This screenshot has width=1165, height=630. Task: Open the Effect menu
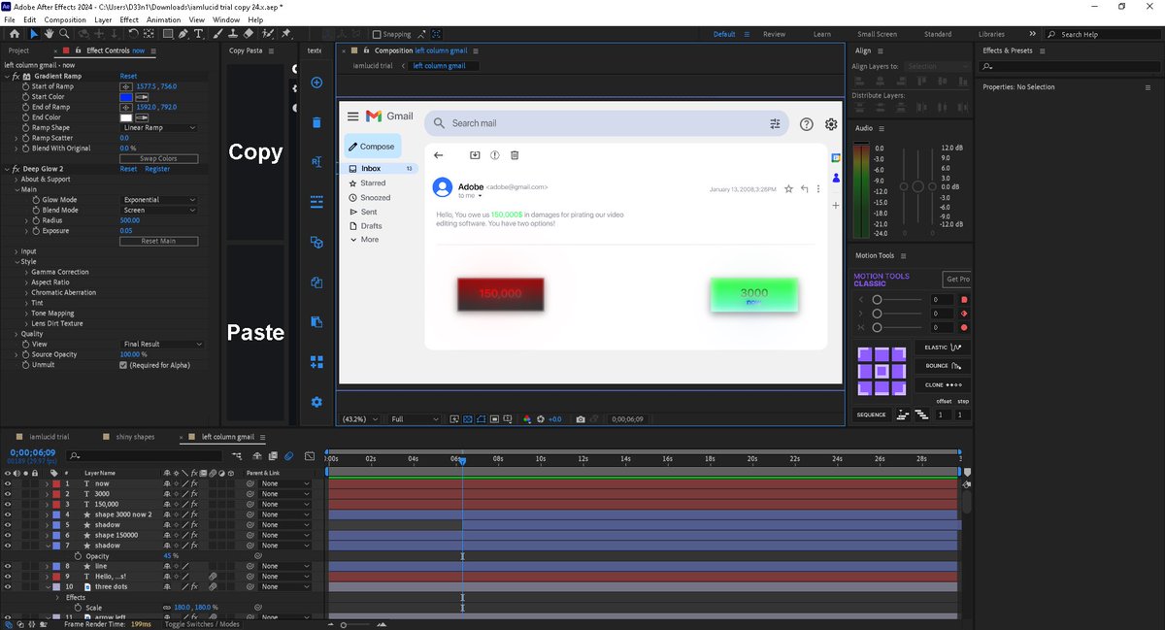[130, 19]
